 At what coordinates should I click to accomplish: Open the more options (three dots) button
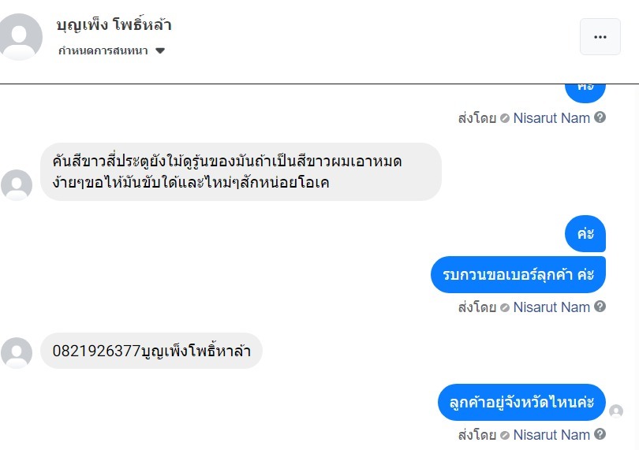pos(600,36)
